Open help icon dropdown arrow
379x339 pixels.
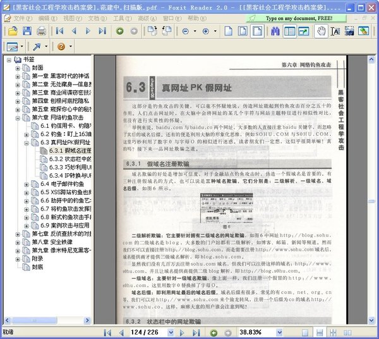pyautogui.click(x=71, y=46)
